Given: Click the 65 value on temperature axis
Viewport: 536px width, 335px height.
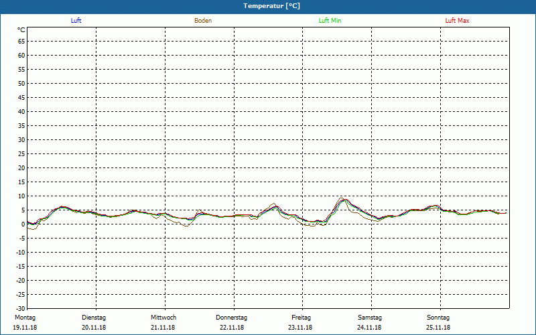Looking at the screenshot, I should (21, 42).
